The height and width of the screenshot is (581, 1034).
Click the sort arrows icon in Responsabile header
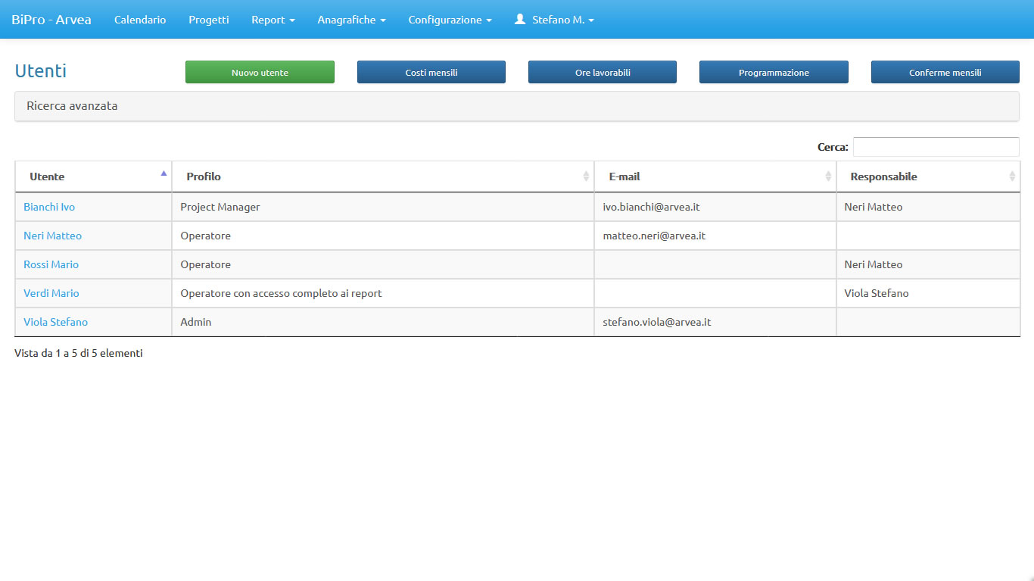pos(1012,176)
